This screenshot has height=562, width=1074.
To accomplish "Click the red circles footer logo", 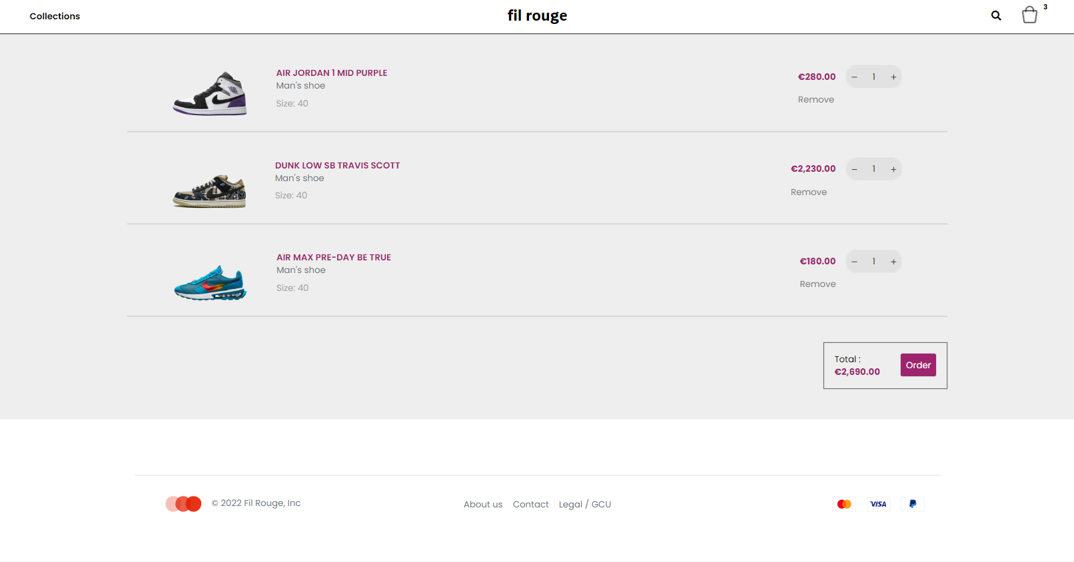I will 183,504.
